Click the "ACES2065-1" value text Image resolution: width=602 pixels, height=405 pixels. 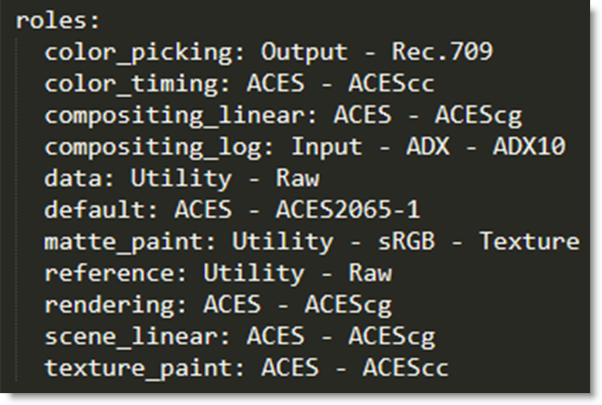[348, 210]
